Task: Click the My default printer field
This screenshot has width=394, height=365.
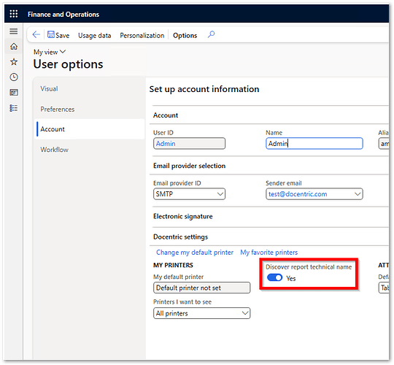Action: 202,288
